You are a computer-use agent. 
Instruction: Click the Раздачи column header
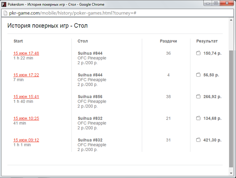168,41
